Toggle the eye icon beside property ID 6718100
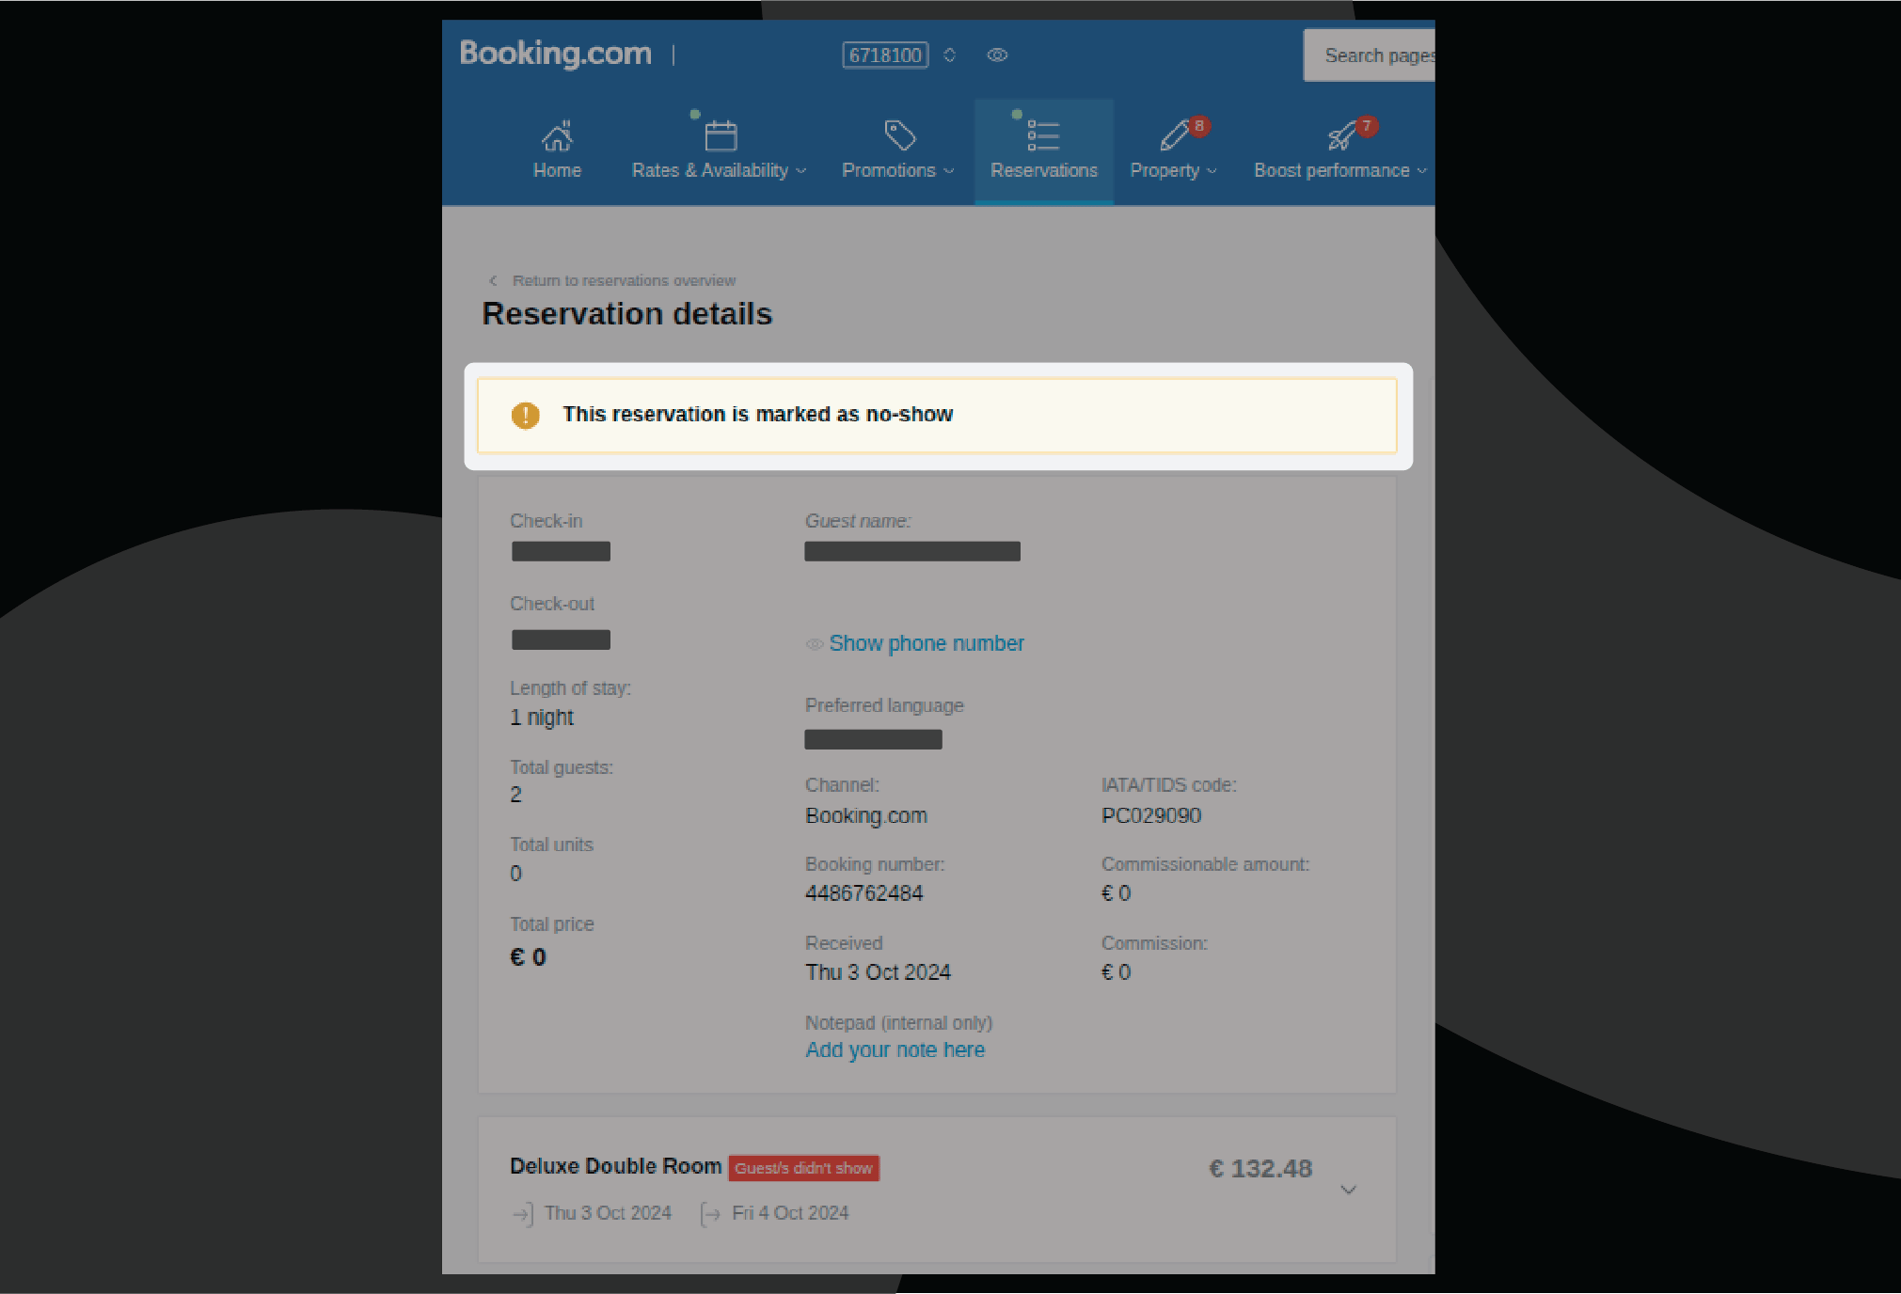The image size is (1901, 1294). pyautogui.click(x=996, y=55)
